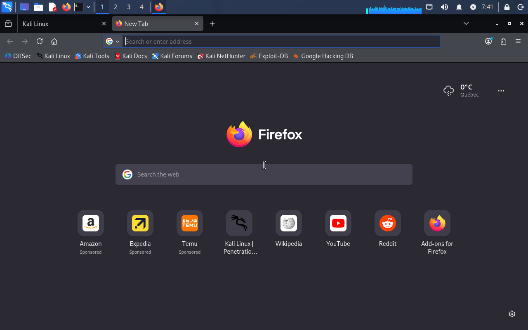
Task: Open the hamburger application menu
Action: click(518, 41)
